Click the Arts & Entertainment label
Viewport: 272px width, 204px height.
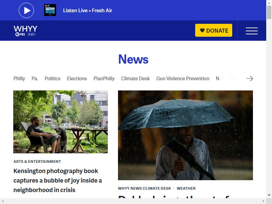pos(37,161)
